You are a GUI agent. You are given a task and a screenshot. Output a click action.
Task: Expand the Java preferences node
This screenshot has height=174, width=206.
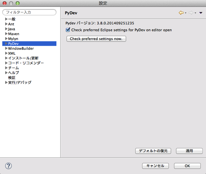pos(6,29)
